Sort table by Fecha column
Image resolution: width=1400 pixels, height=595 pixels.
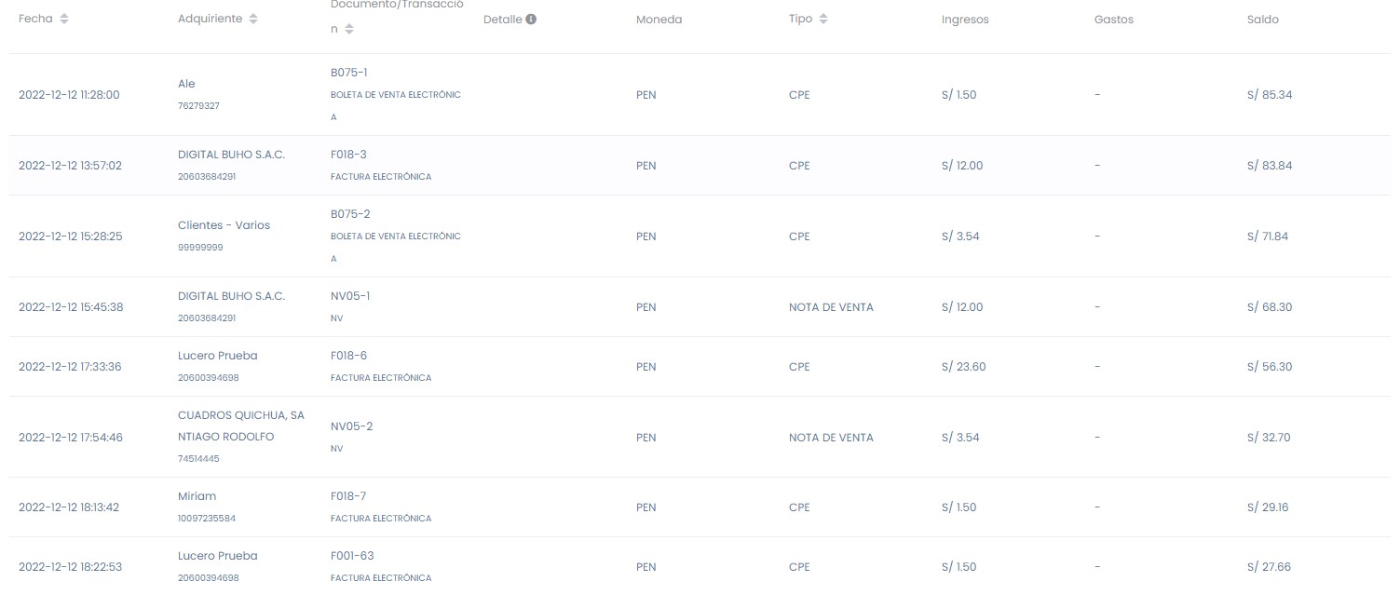pyautogui.click(x=64, y=20)
